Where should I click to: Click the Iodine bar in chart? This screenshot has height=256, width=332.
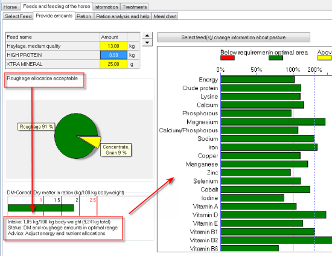tap(252, 198)
